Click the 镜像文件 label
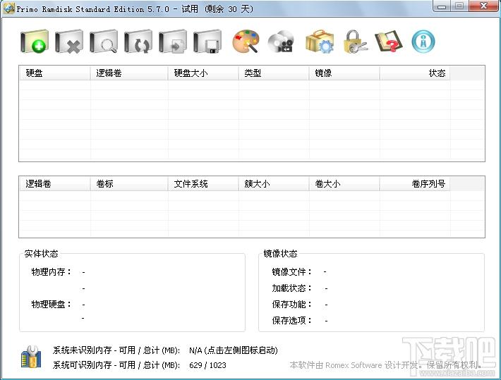 (291, 272)
